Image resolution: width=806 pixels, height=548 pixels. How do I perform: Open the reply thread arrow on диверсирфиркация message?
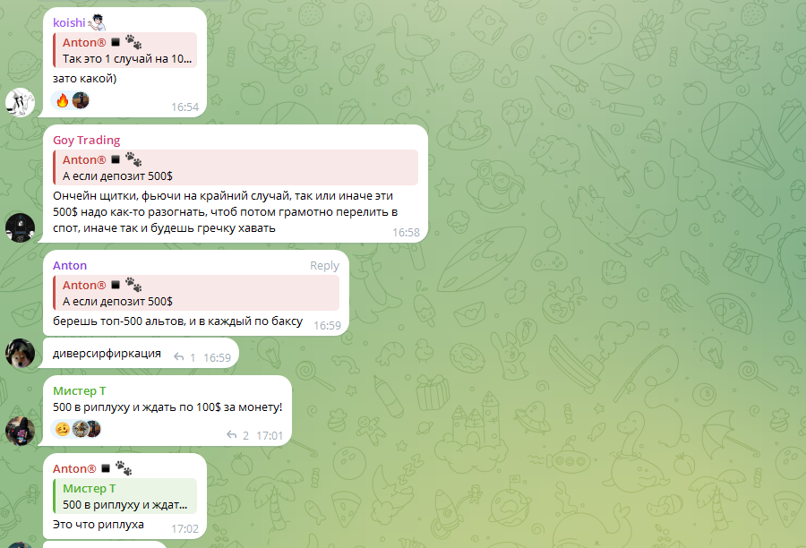point(179,356)
